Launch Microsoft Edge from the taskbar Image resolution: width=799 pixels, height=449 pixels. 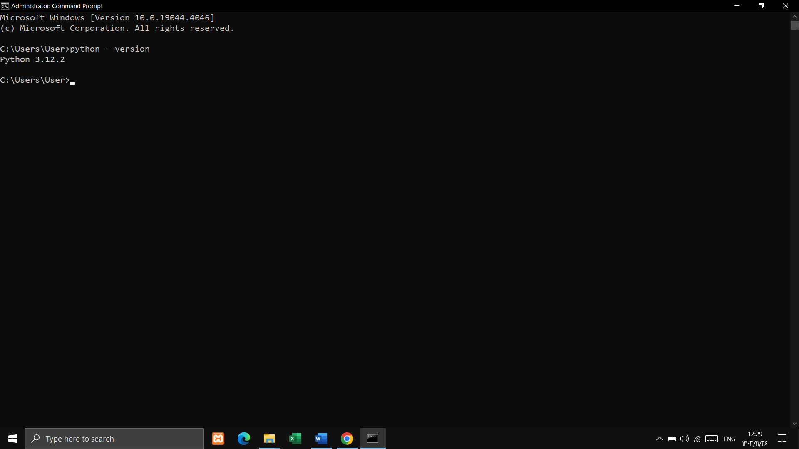[244, 439]
